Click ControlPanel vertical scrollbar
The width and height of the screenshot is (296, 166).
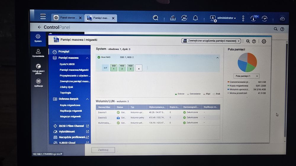[286, 90]
